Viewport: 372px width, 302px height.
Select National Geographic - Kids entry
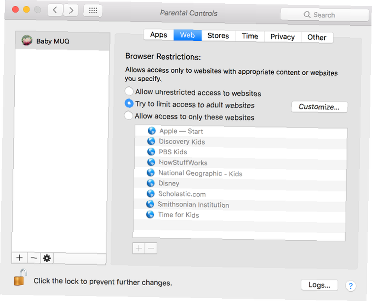pos(240,173)
